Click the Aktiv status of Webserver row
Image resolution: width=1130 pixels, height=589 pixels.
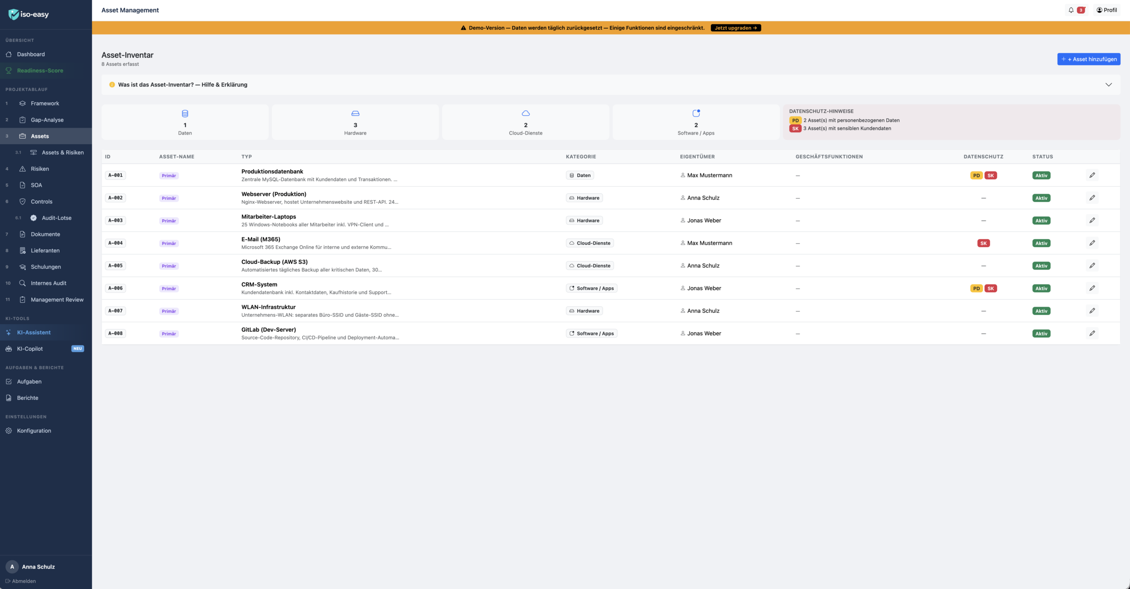[x=1041, y=198]
